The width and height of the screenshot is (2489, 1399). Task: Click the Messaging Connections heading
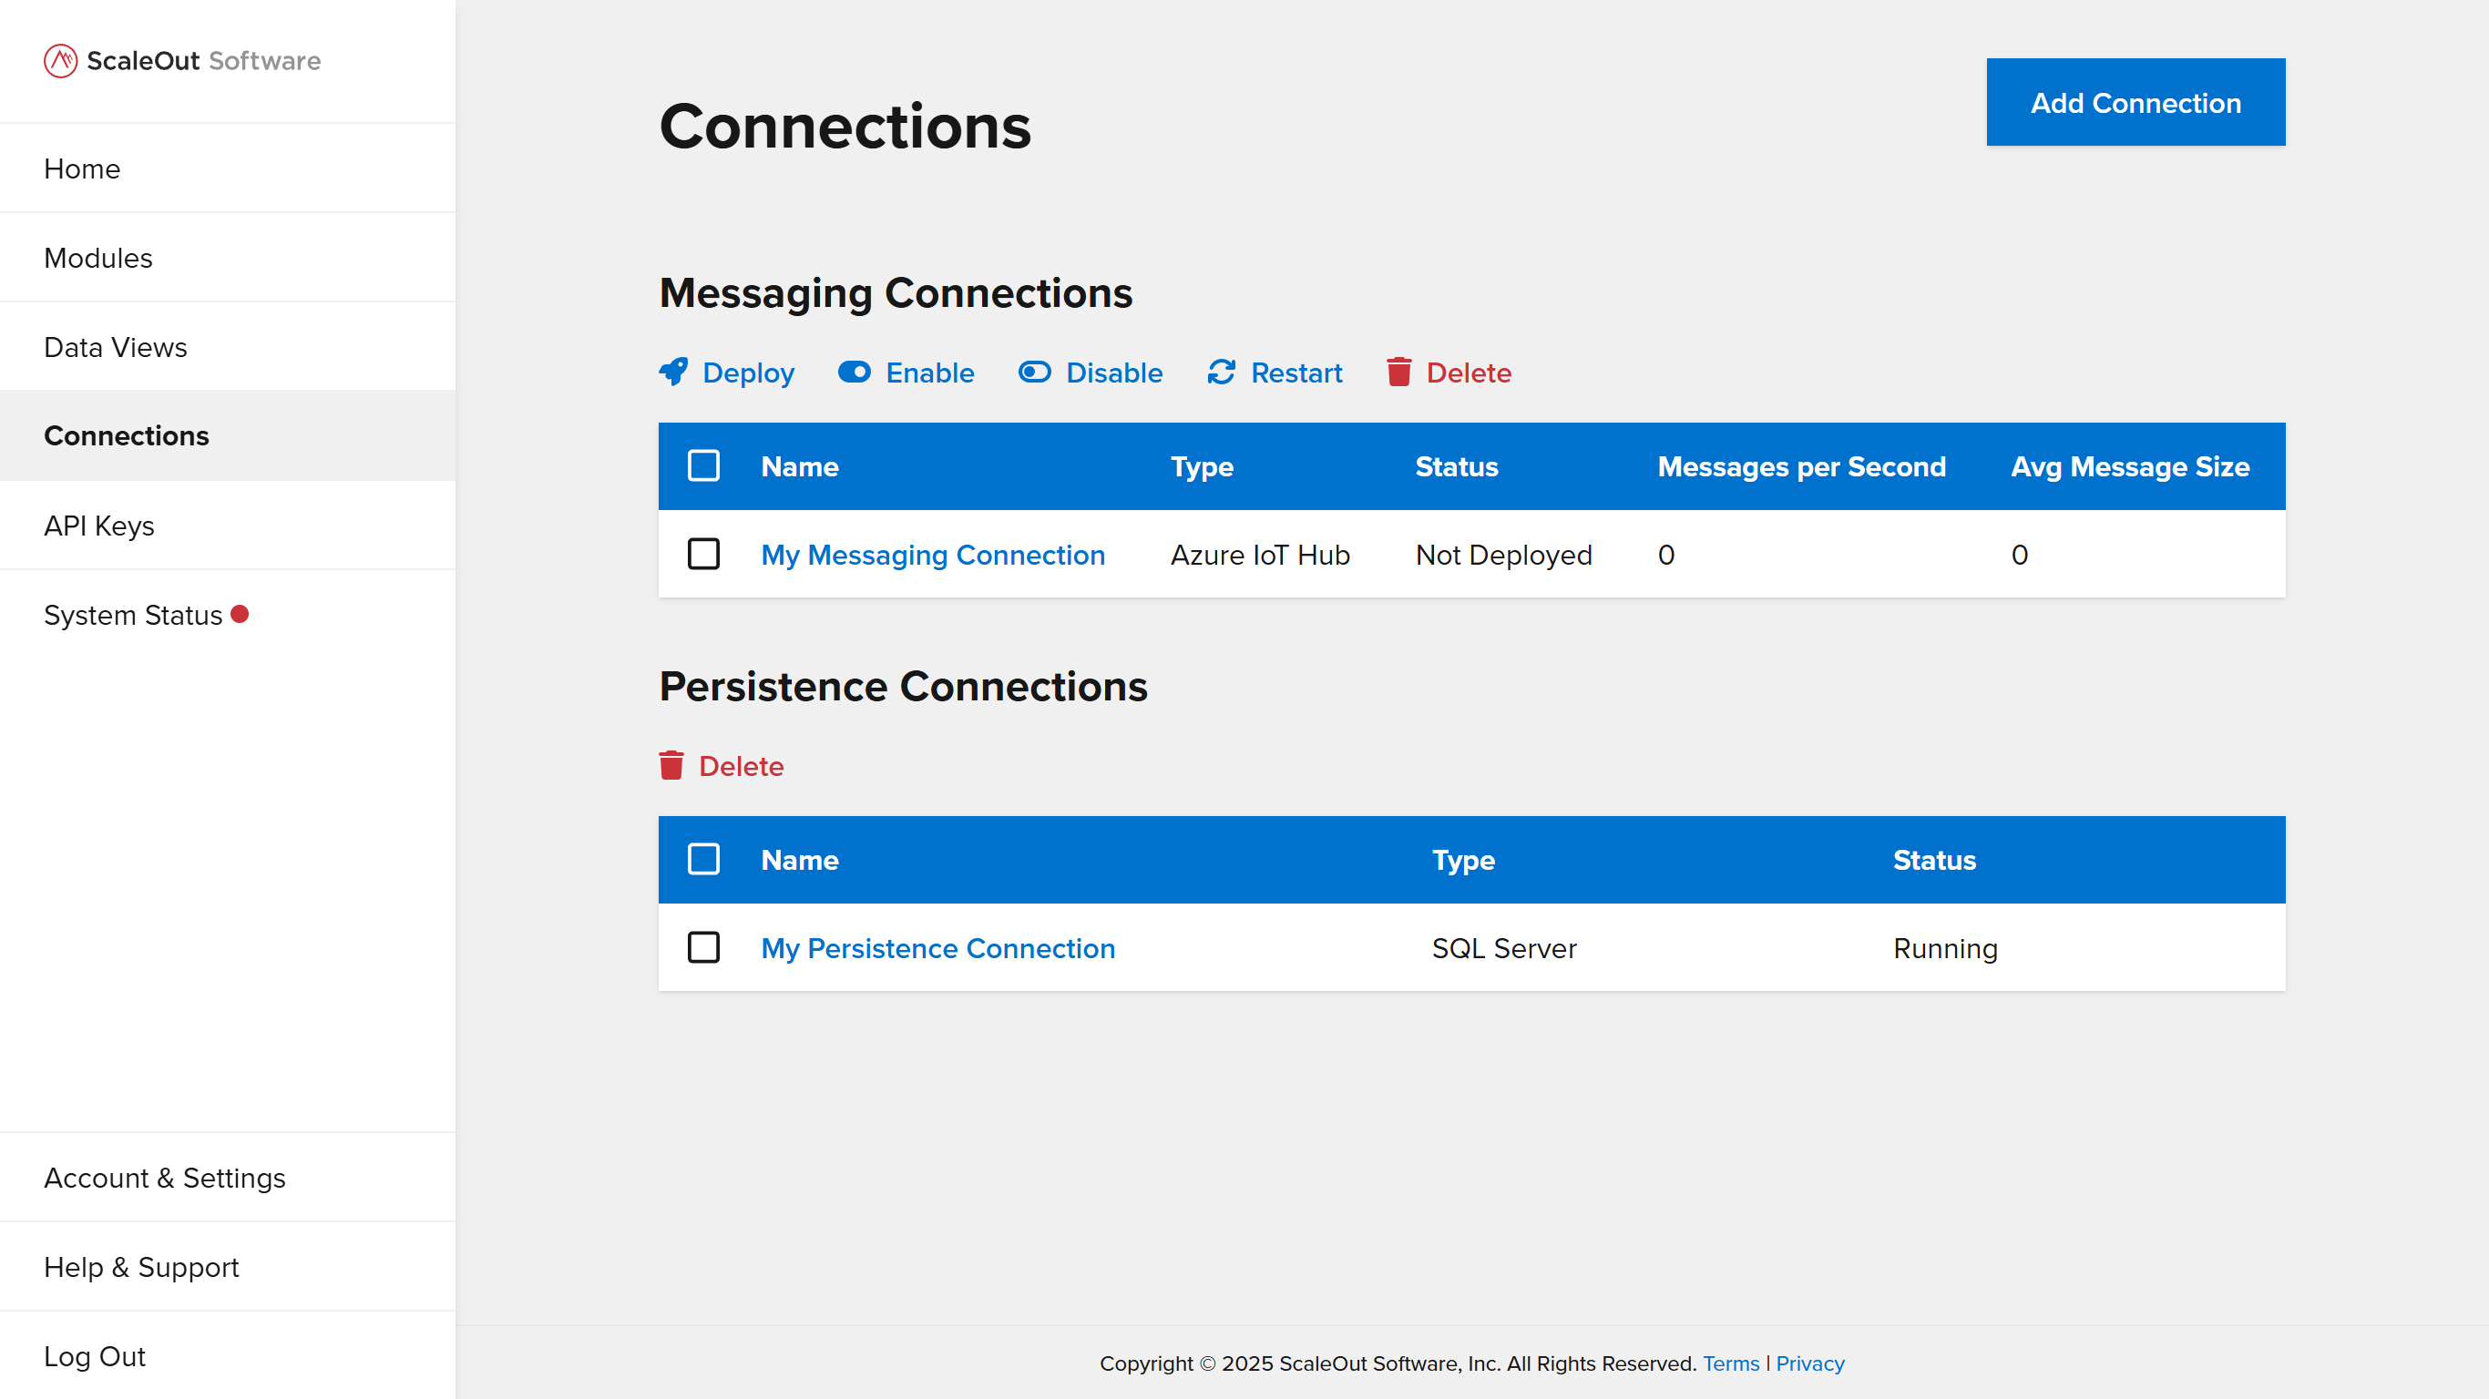(896, 292)
